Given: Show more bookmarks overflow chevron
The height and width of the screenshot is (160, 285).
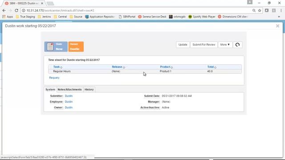Looking at the screenshot, I should pos(279,17).
